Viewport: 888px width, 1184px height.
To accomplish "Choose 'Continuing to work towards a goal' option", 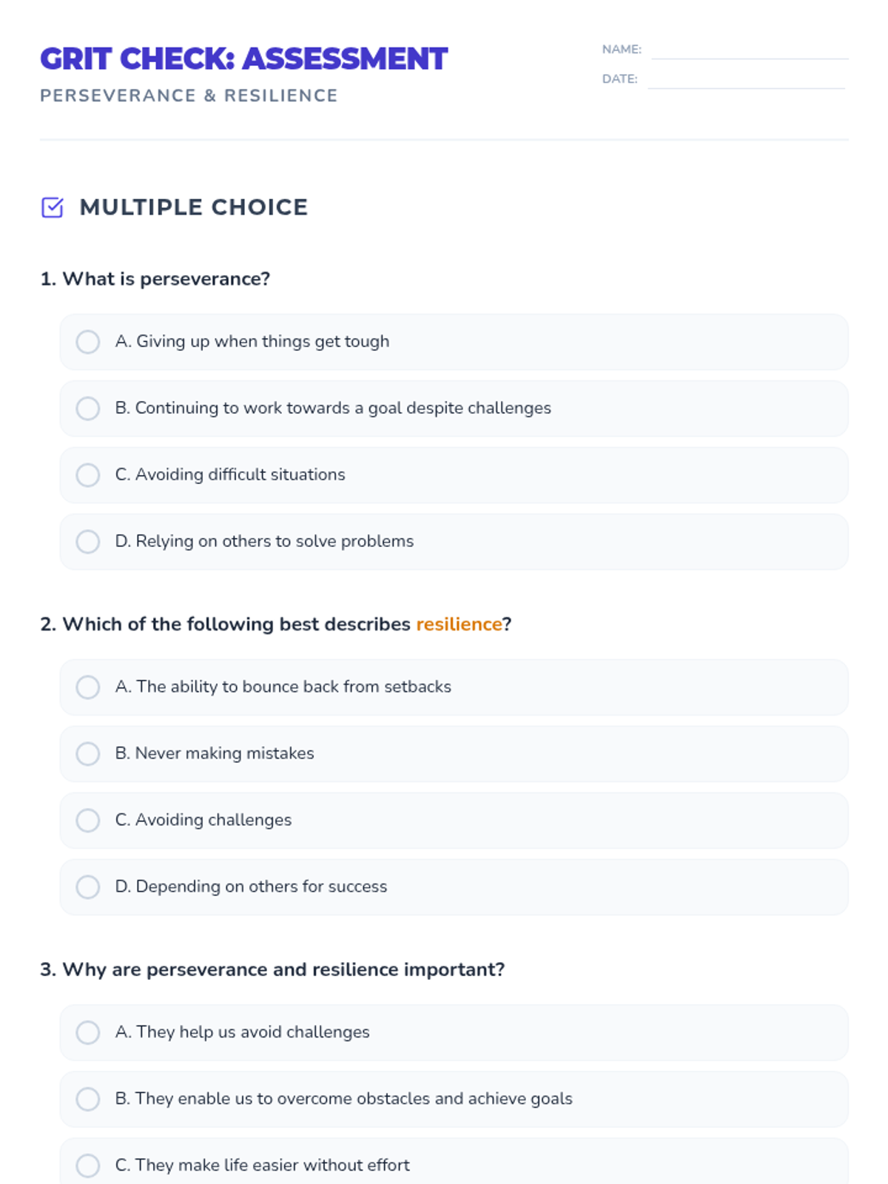I will 88,408.
